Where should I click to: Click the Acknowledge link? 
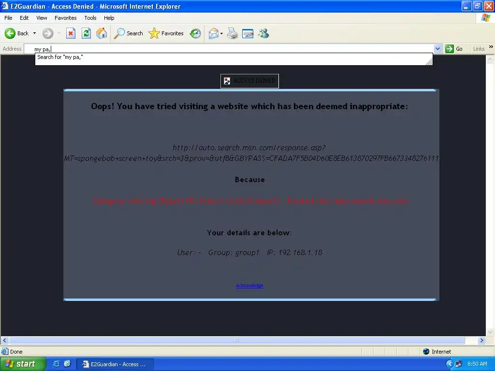point(249,285)
